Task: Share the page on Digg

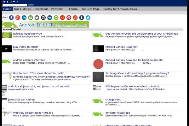Action: pos(50,18)
